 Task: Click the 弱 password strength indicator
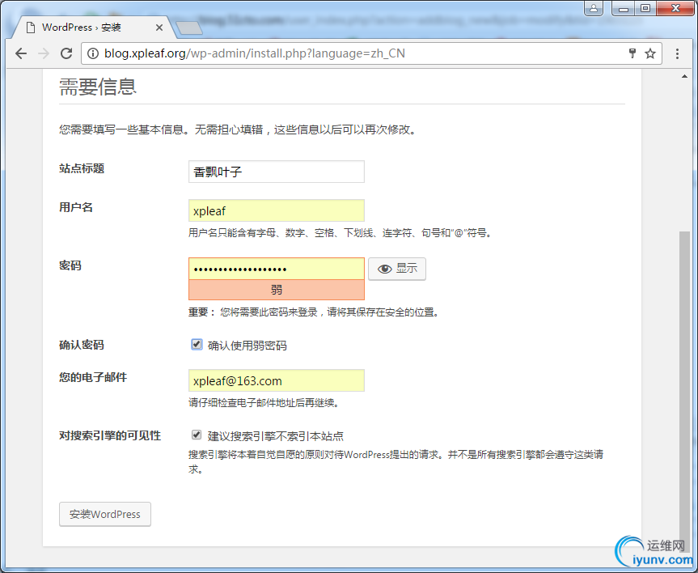click(x=277, y=290)
